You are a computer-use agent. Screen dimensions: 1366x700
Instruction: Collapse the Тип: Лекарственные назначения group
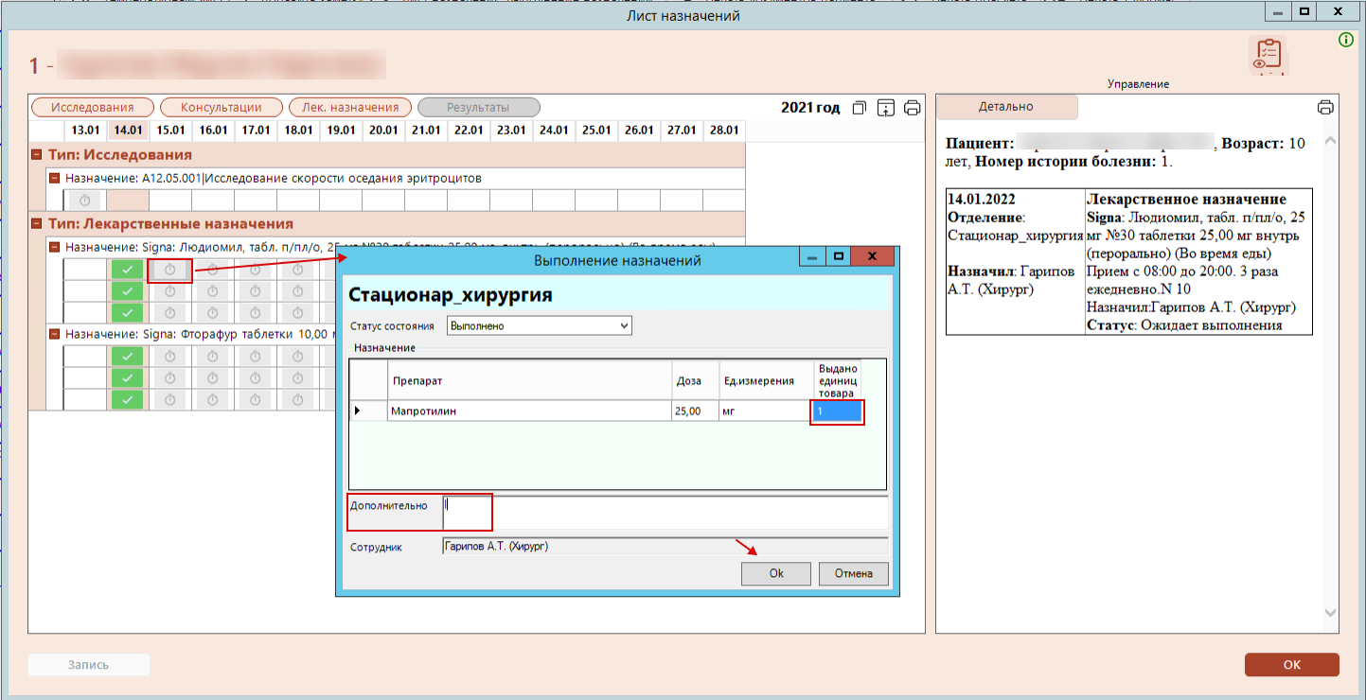[x=37, y=224]
